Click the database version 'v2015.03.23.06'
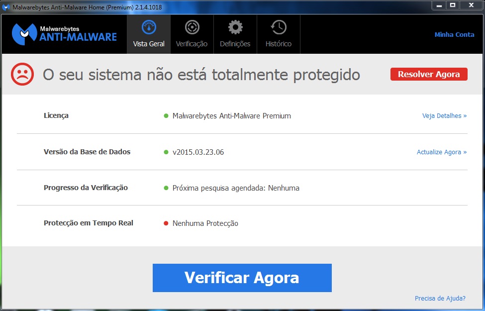The width and height of the screenshot is (485, 311). point(198,152)
